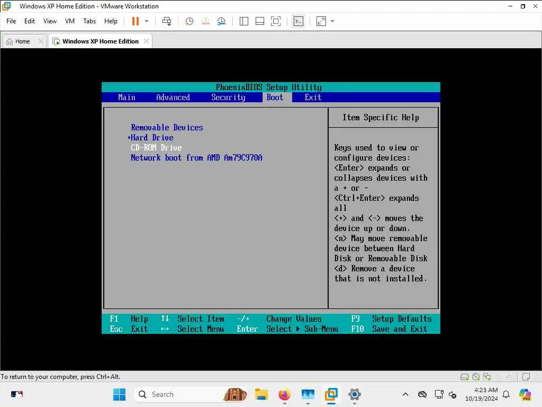
Task: Click Esc Exit in BIOS footer
Action: [x=129, y=329]
